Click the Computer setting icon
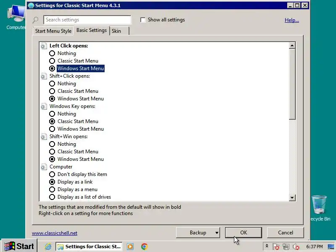The width and height of the screenshot is (336, 252). (44, 167)
